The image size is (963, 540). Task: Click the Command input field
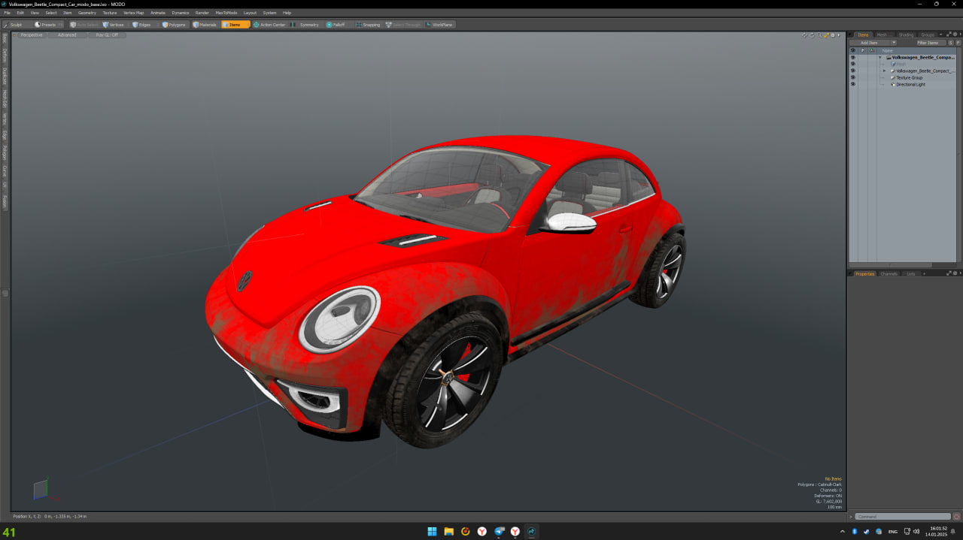pyautogui.click(x=903, y=516)
